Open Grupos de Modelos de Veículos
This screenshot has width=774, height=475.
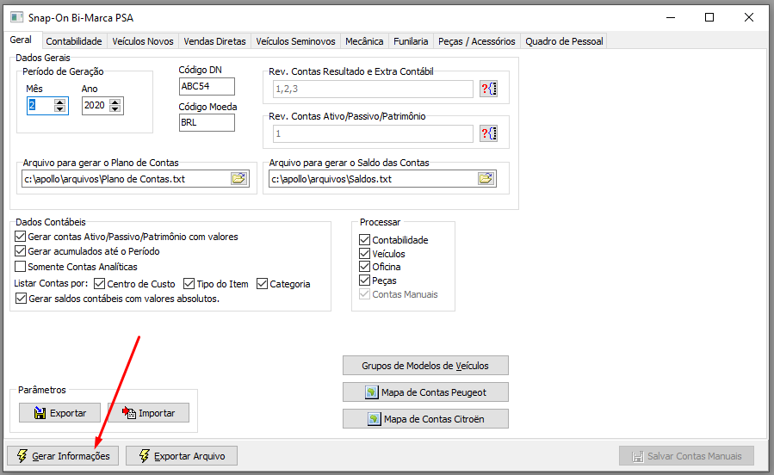pyautogui.click(x=425, y=366)
